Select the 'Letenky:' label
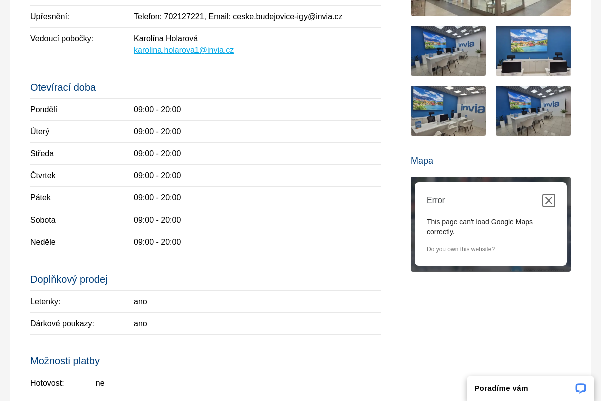This screenshot has width=601, height=401. (45, 302)
